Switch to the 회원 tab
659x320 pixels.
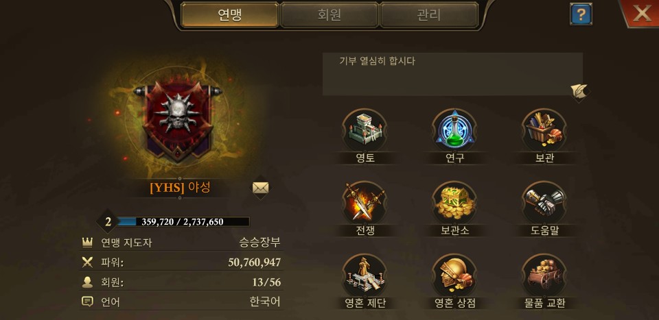(329, 14)
